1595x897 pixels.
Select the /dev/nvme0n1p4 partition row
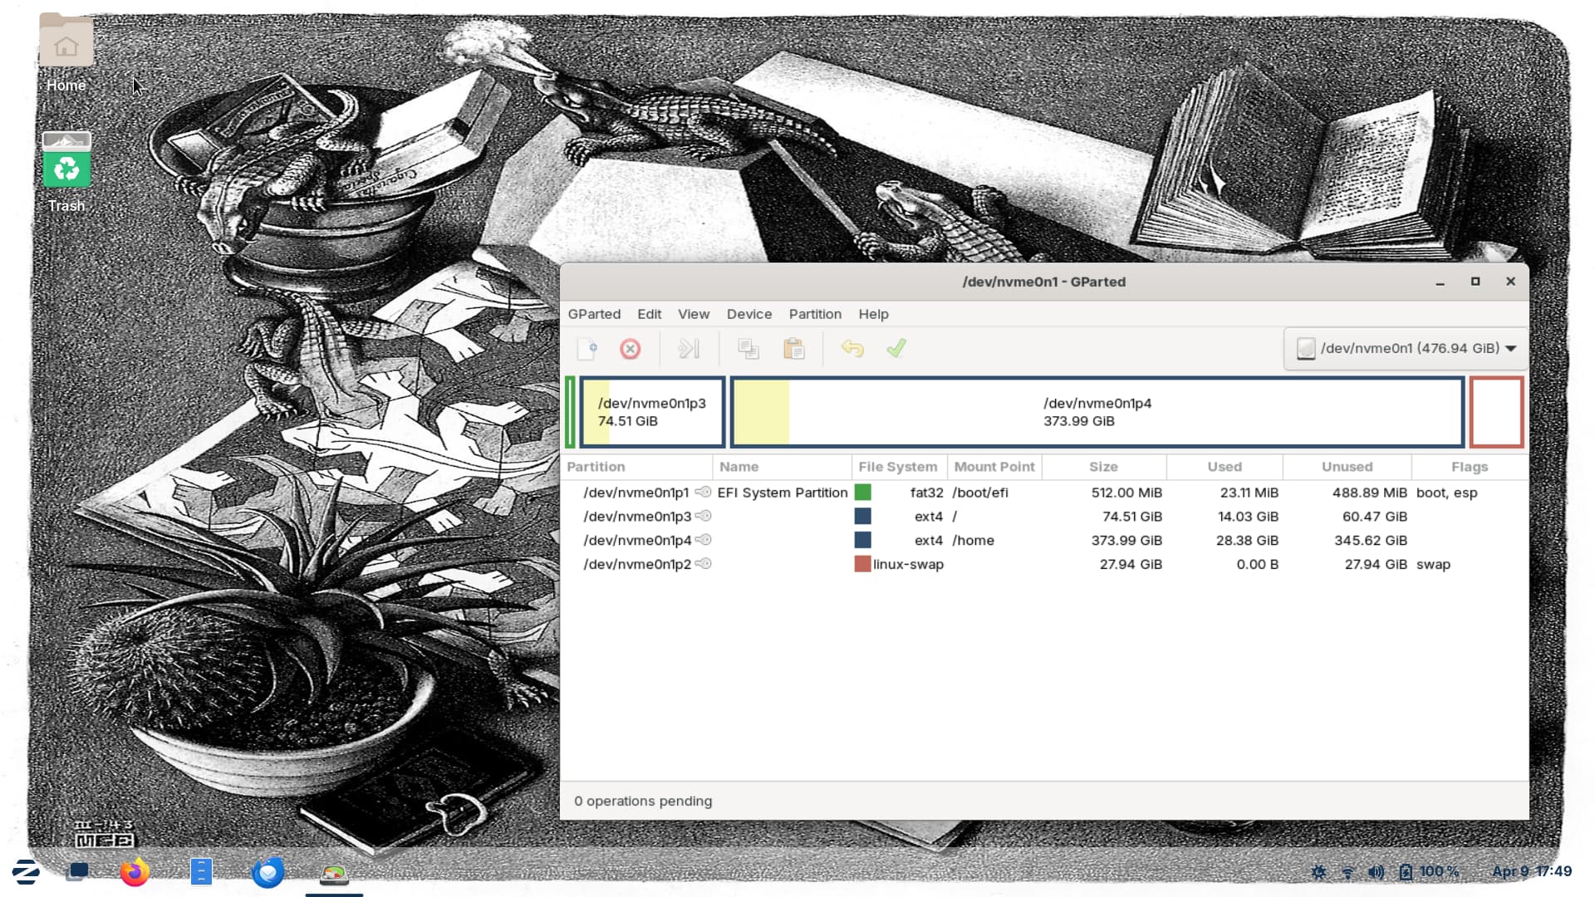[x=1044, y=540]
